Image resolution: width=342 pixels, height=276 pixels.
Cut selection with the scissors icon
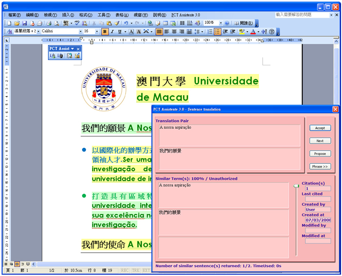(94, 23)
